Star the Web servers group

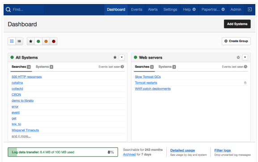[238, 57]
